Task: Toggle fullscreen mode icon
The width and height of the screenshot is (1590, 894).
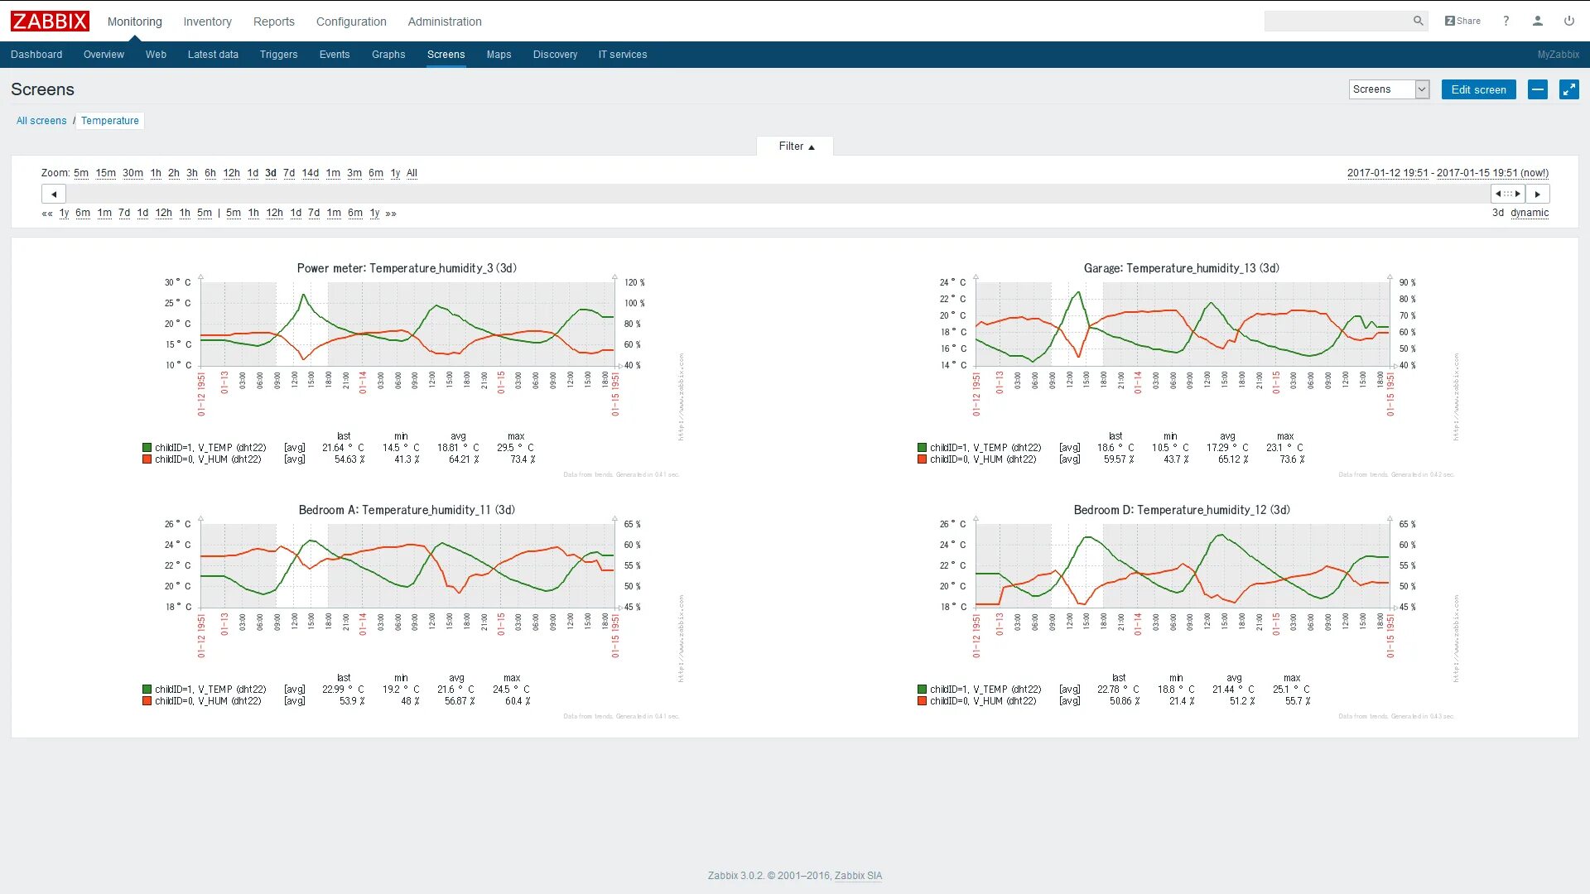Action: point(1568,89)
